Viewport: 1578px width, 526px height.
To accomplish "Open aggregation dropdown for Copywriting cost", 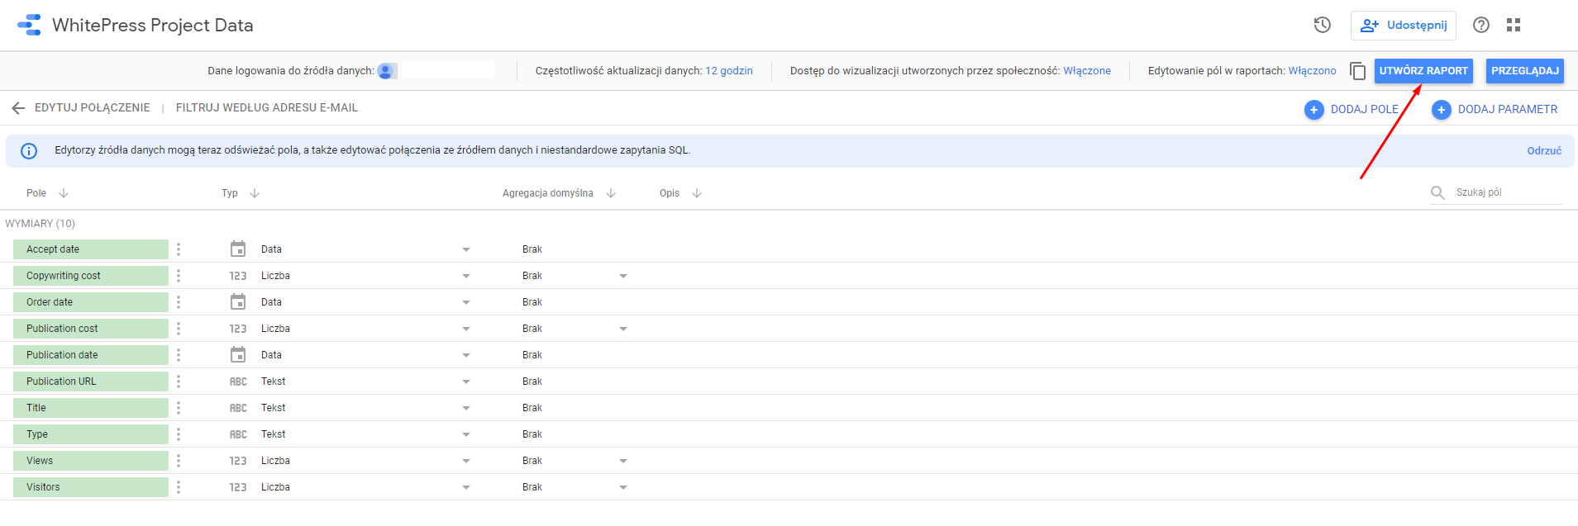I will pyautogui.click(x=623, y=276).
